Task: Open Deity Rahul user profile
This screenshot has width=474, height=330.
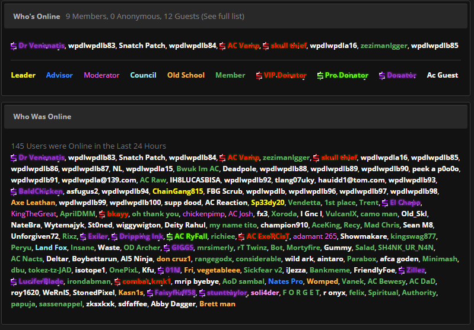Action: pos(185,225)
